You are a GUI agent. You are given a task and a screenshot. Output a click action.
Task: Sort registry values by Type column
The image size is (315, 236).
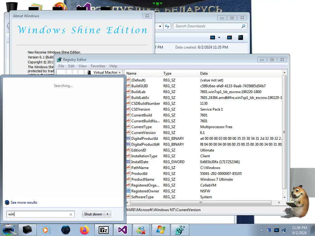click(180, 73)
